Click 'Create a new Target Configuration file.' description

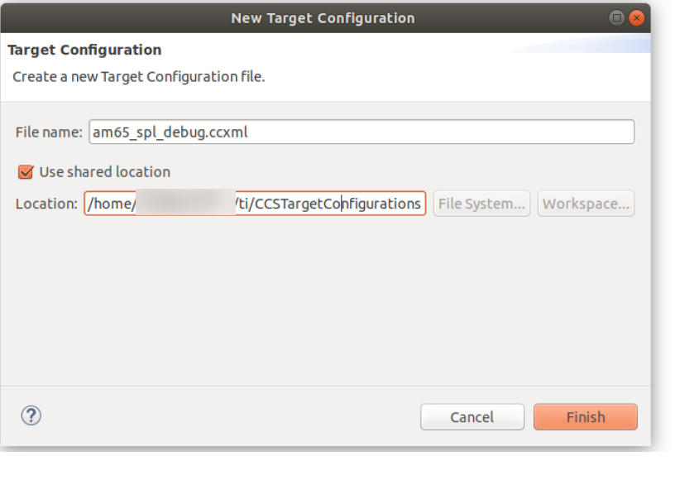139,77
